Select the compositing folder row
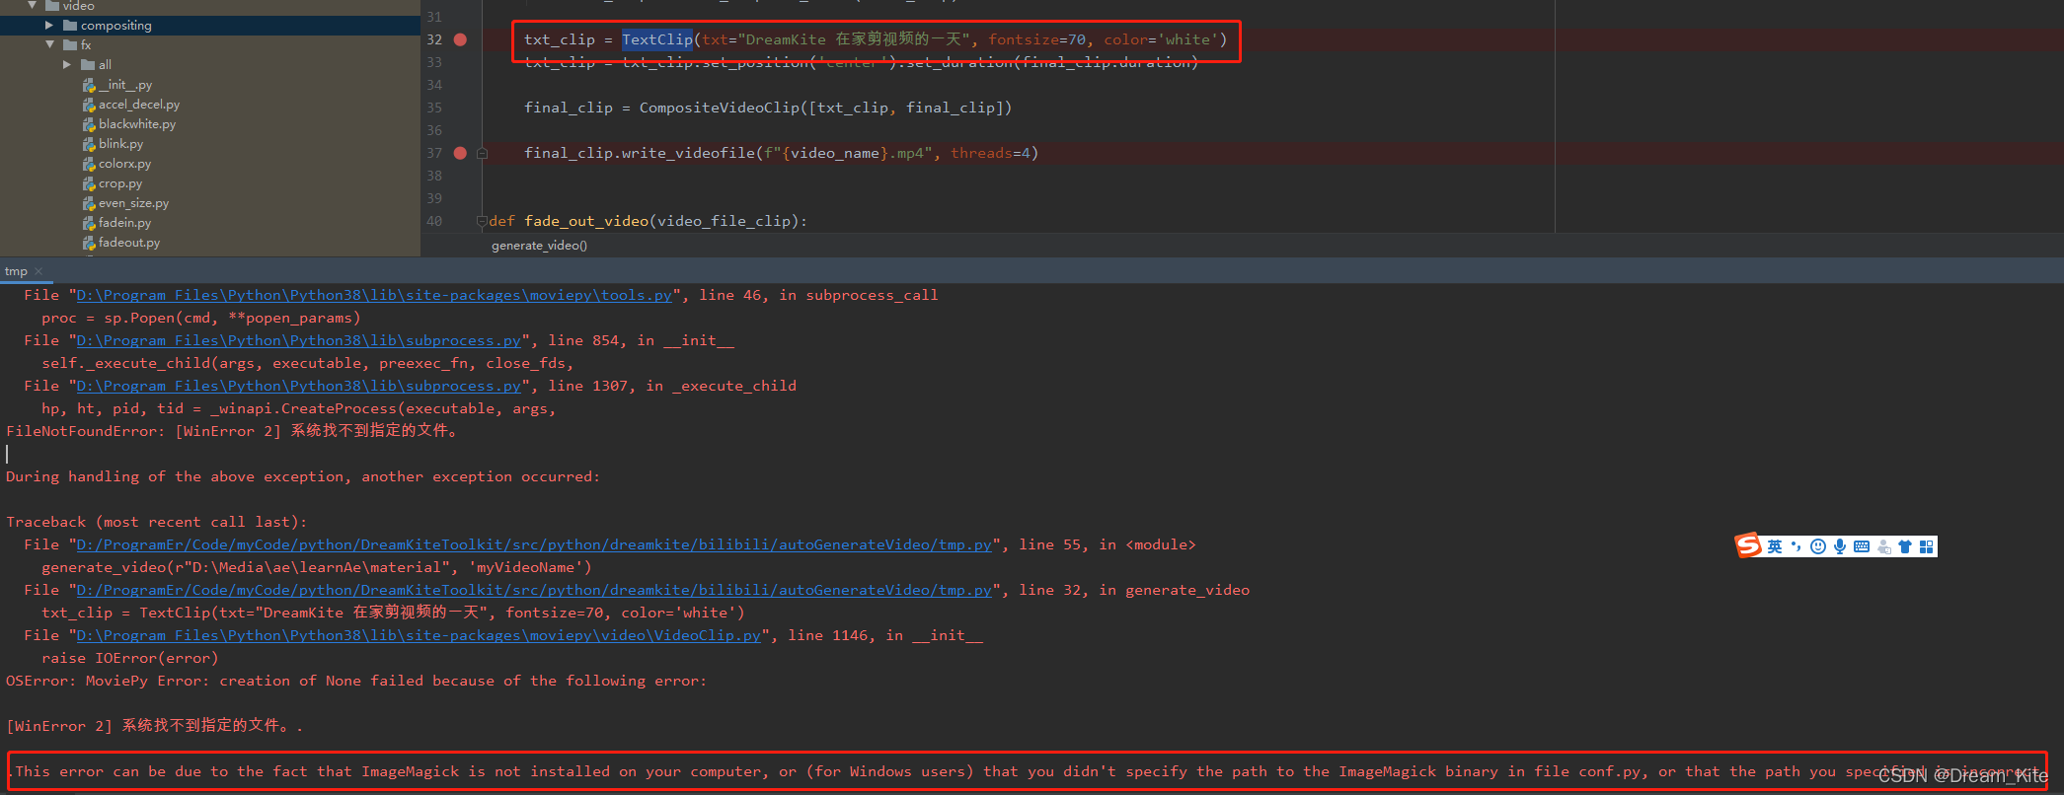This screenshot has width=2064, height=795. (x=210, y=25)
